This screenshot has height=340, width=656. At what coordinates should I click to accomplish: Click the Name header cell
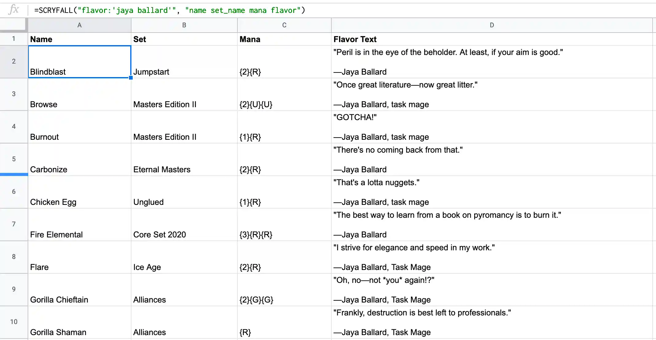[80, 39]
